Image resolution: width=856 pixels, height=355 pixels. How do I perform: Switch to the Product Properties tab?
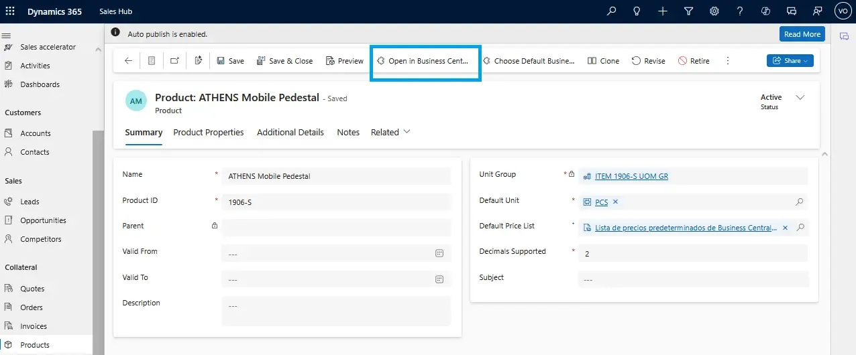208,133
